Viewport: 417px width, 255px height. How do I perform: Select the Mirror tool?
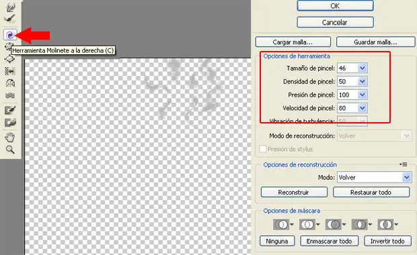(10, 83)
